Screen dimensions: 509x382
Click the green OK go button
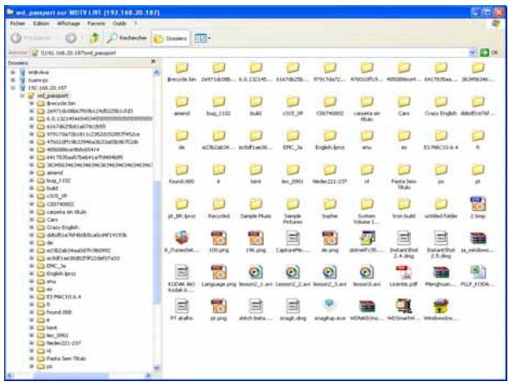point(489,53)
